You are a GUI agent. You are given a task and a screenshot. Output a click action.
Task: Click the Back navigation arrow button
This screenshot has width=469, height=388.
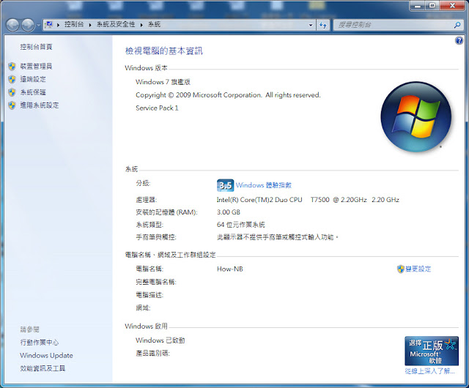click(x=12, y=25)
